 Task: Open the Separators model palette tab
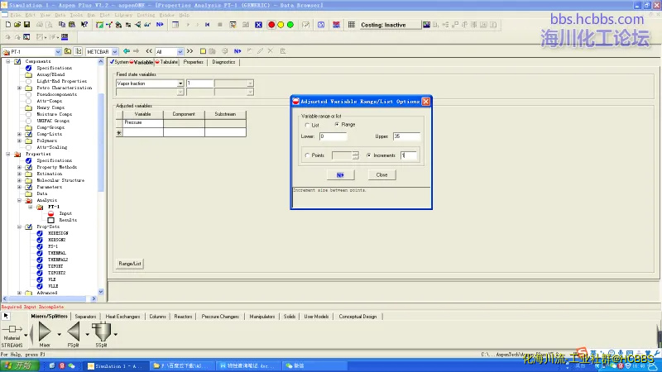[x=85, y=317]
